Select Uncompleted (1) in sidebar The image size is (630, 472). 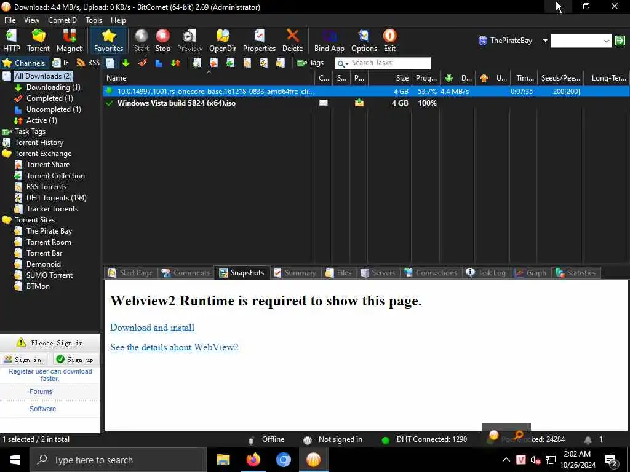pyautogui.click(x=54, y=109)
